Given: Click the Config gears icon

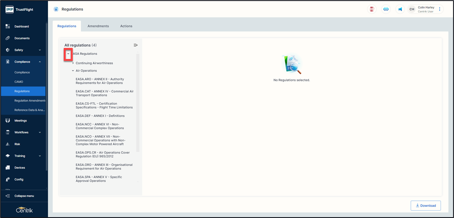Looking at the screenshot, I should click(8, 179).
